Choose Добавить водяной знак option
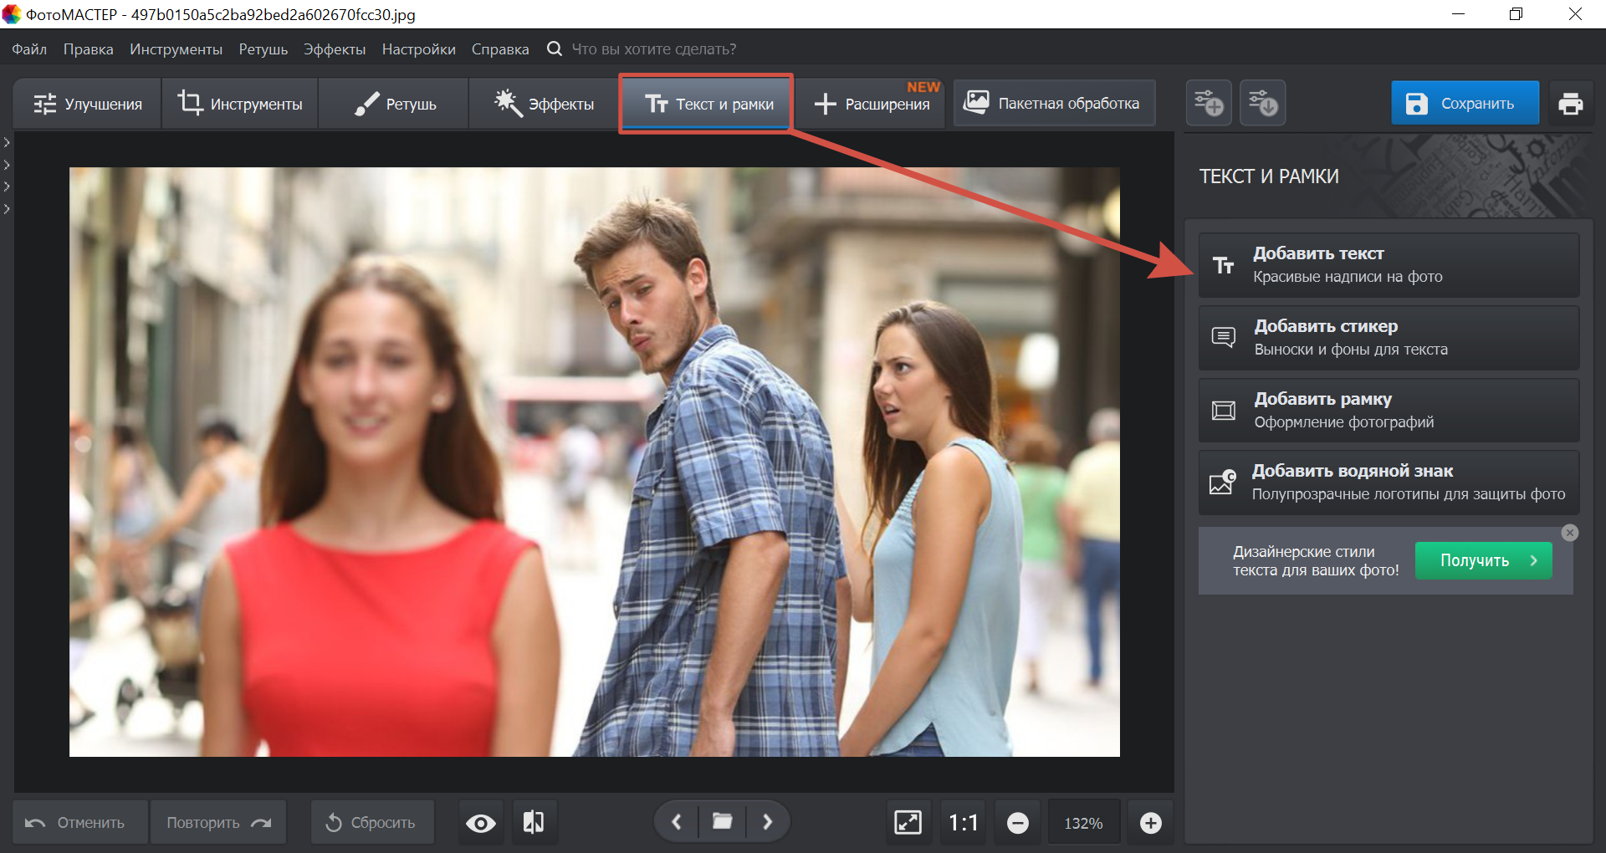Image resolution: width=1606 pixels, height=853 pixels. 1389,483
